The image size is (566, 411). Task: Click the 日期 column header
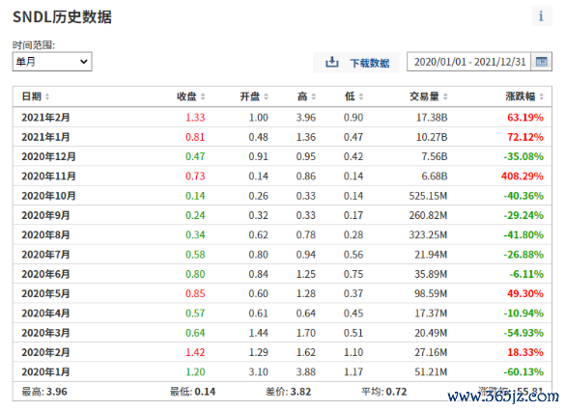pyautogui.click(x=32, y=96)
